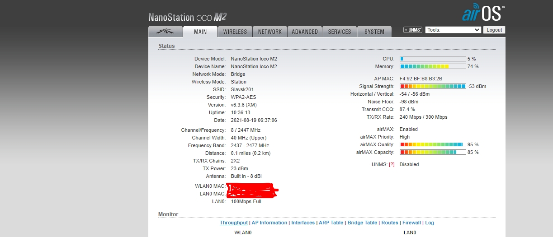Click the Status section heading
This screenshot has width=553, height=237.
(x=166, y=46)
